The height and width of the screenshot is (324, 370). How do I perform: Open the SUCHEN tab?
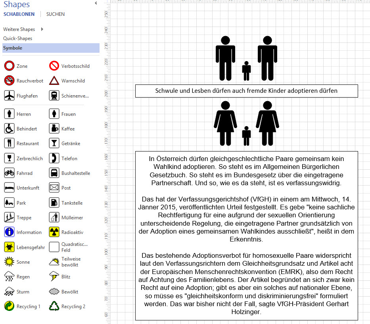56,14
